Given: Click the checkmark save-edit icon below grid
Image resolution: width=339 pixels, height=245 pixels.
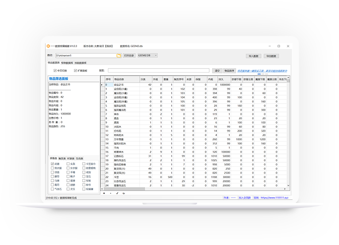Looking at the screenshot, I should 117,193.
